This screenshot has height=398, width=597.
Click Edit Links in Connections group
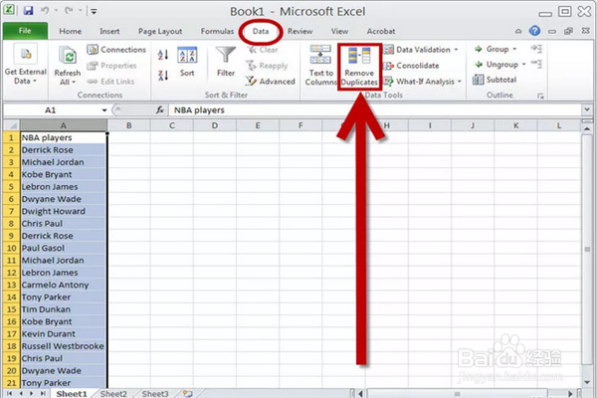[110, 82]
